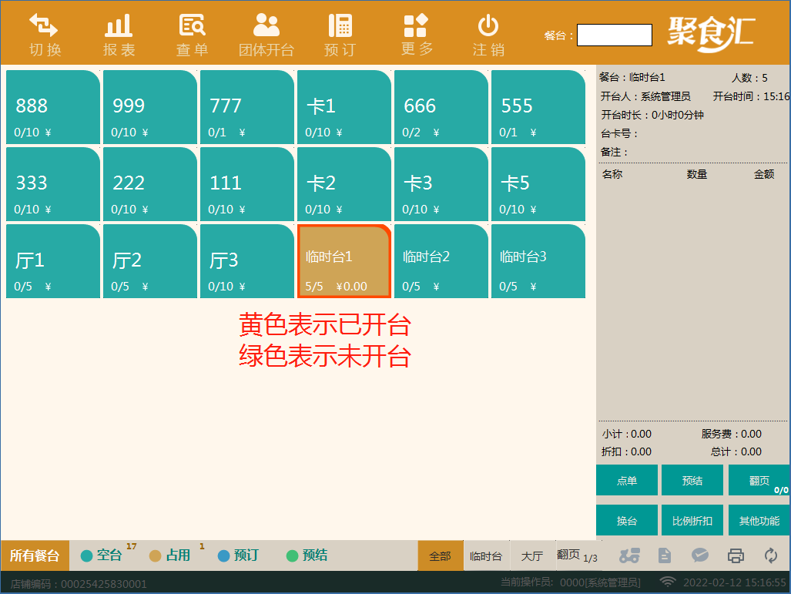Click the refresh icon at bottom right
The width and height of the screenshot is (791, 594).
coord(770,555)
